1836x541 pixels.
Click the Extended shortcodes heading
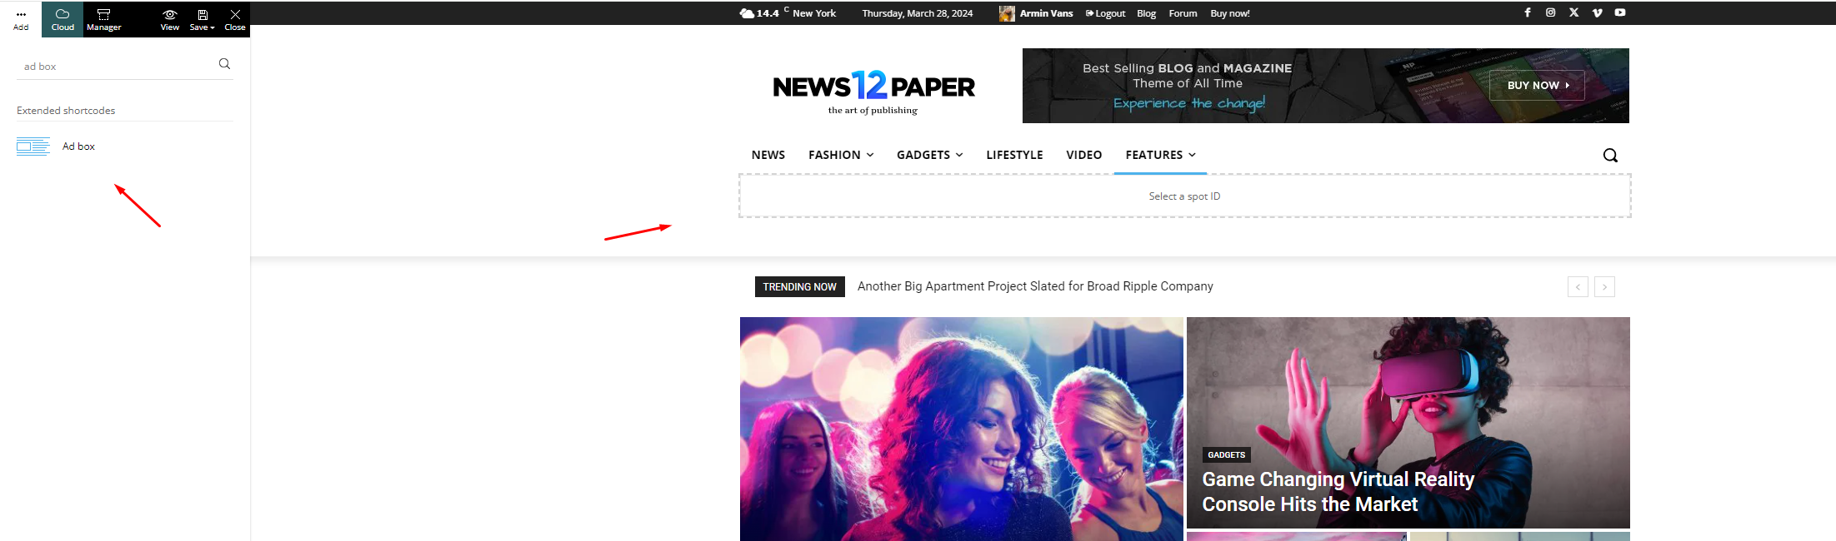click(x=66, y=111)
